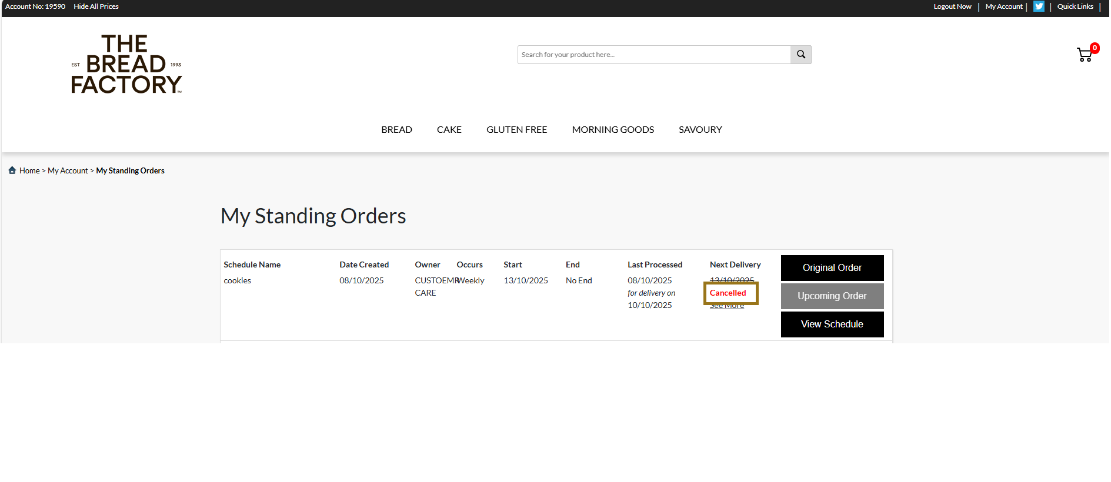
Task: Click the Home breadcrumb house icon
Action: click(x=12, y=170)
